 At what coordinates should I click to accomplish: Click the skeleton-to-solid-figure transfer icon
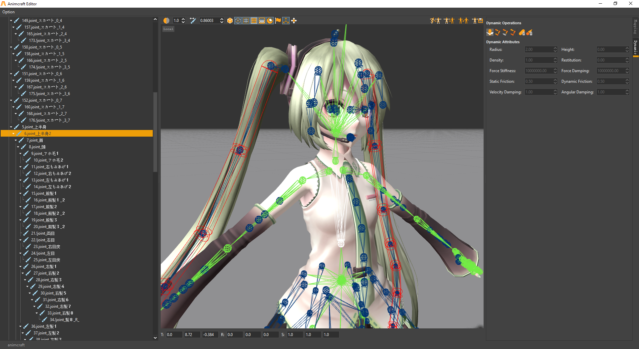(449, 21)
